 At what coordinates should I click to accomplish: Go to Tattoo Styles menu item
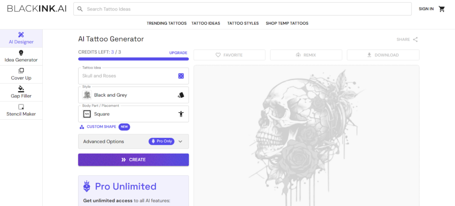tap(243, 23)
